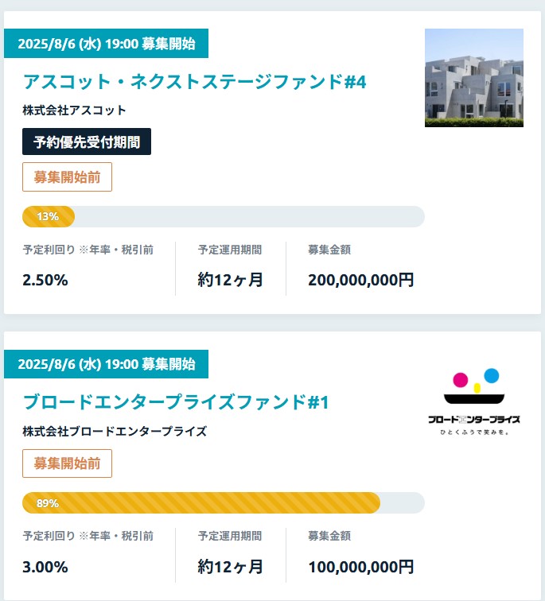
Task: Click the 89% progress bar
Action: 223,503
